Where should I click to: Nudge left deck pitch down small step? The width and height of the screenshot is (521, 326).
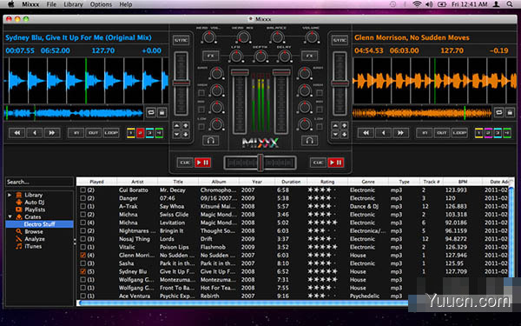(x=177, y=134)
